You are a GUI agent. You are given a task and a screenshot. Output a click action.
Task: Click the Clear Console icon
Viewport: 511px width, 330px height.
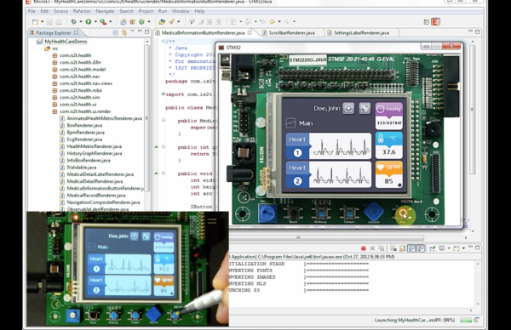pos(393,248)
